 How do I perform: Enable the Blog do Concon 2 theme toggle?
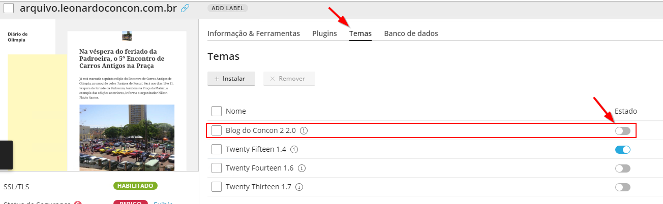(622, 131)
